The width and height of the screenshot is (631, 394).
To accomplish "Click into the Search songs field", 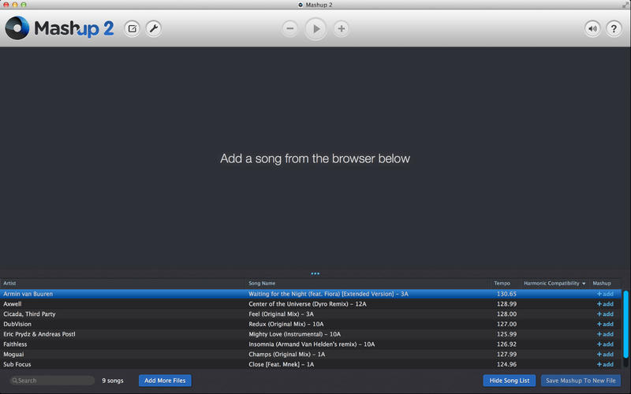I will [52, 381].
